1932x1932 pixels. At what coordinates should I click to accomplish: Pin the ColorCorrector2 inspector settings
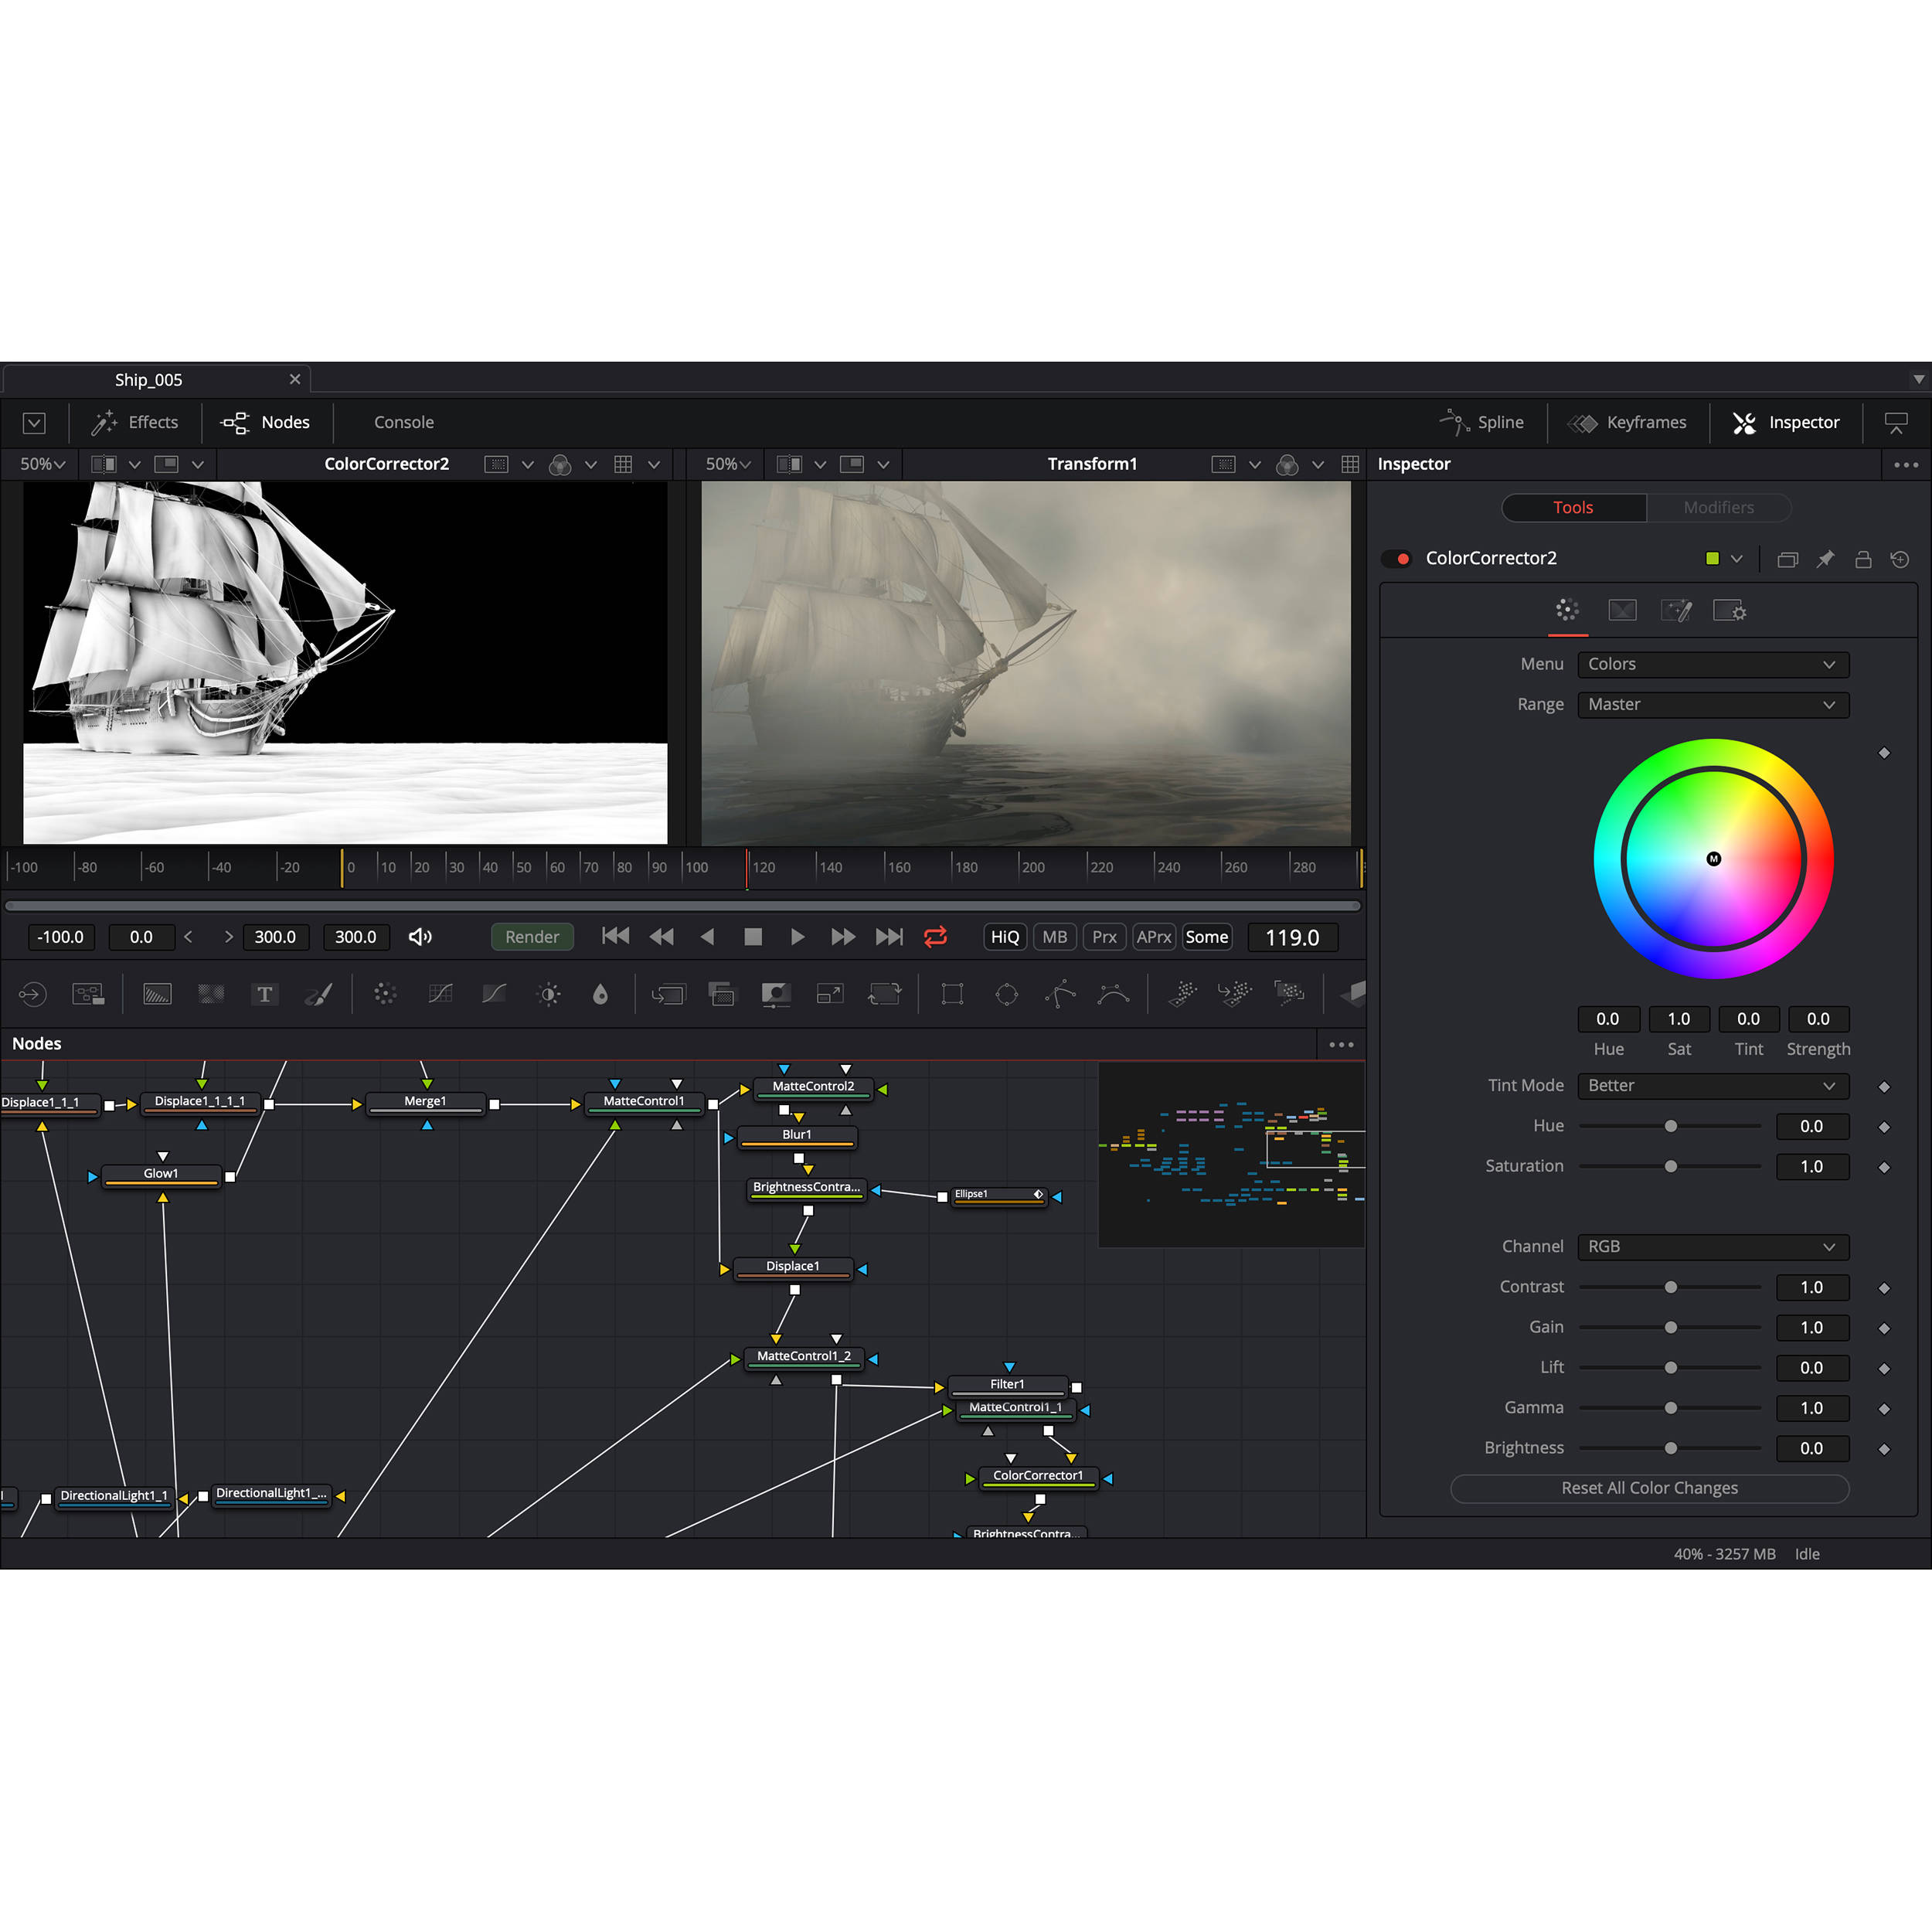tap(1825, 559)
